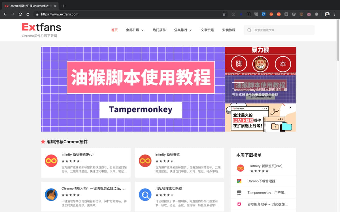Click the pink cat-shaped extension icon
340x212 pixels.
[309, 14]
